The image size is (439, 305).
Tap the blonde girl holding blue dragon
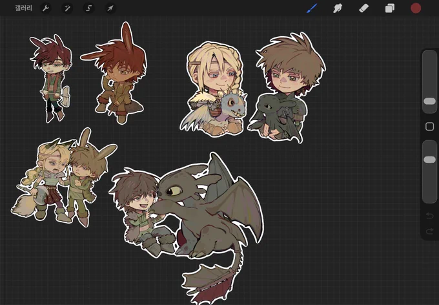coord(214,90)
